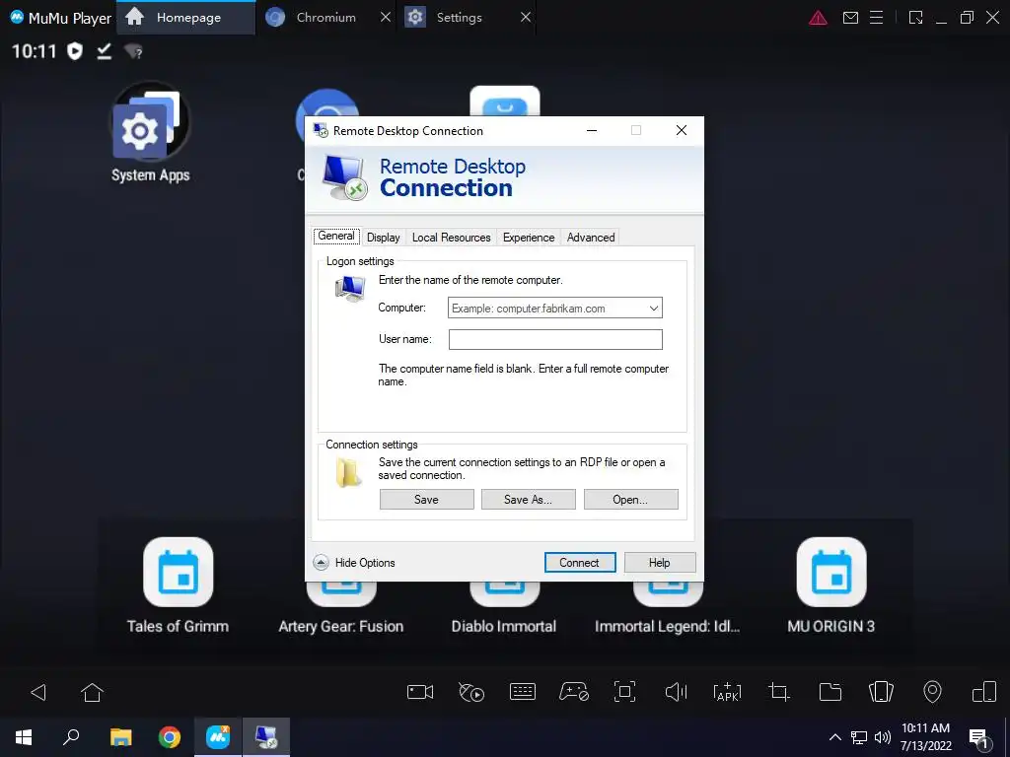Screen dimensions: 1010x757
Task: Open Google Chrome from the taskbar
Action: (170, 737)
